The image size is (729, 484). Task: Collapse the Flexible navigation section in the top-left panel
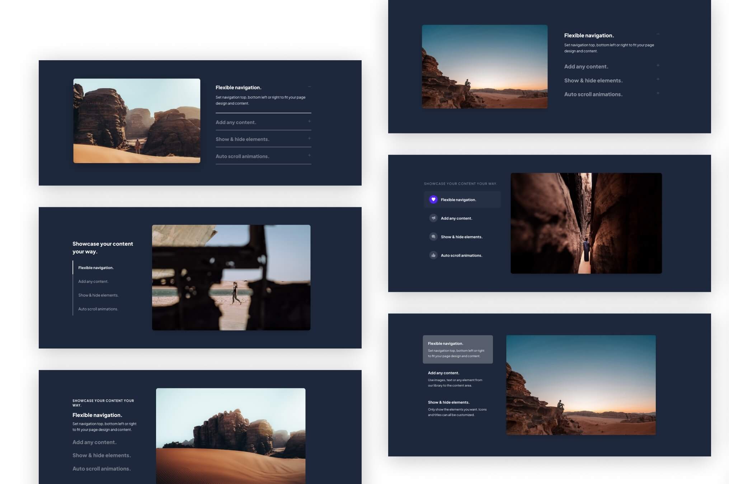[309, 87]
